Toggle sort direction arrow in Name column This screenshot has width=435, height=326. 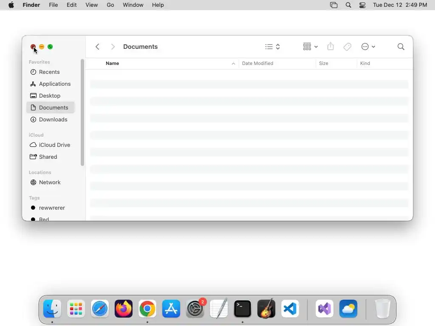233,64
